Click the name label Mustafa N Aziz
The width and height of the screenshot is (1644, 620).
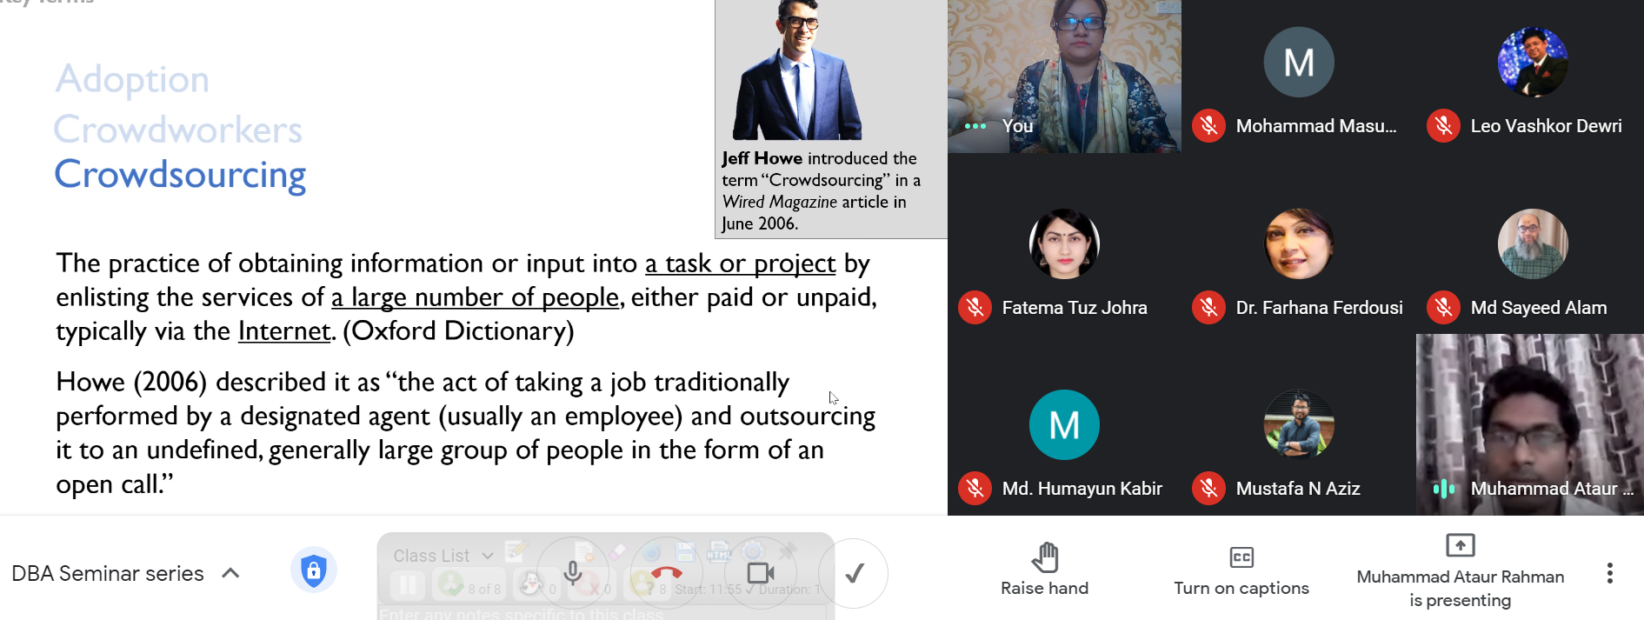coord(1298,489)
